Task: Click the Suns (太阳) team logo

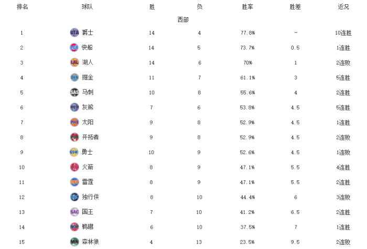Action: click(x=74, y=122)
